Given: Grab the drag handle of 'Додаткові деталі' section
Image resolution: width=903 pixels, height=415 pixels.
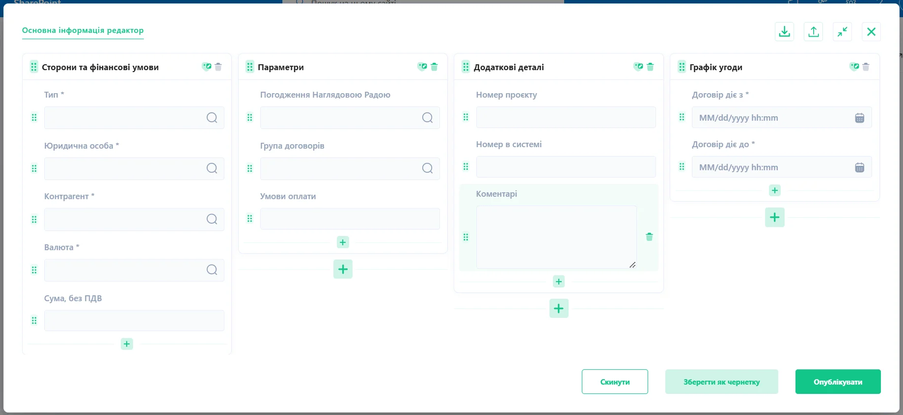Looking at the screenshot, I should (x=466, y=67).
